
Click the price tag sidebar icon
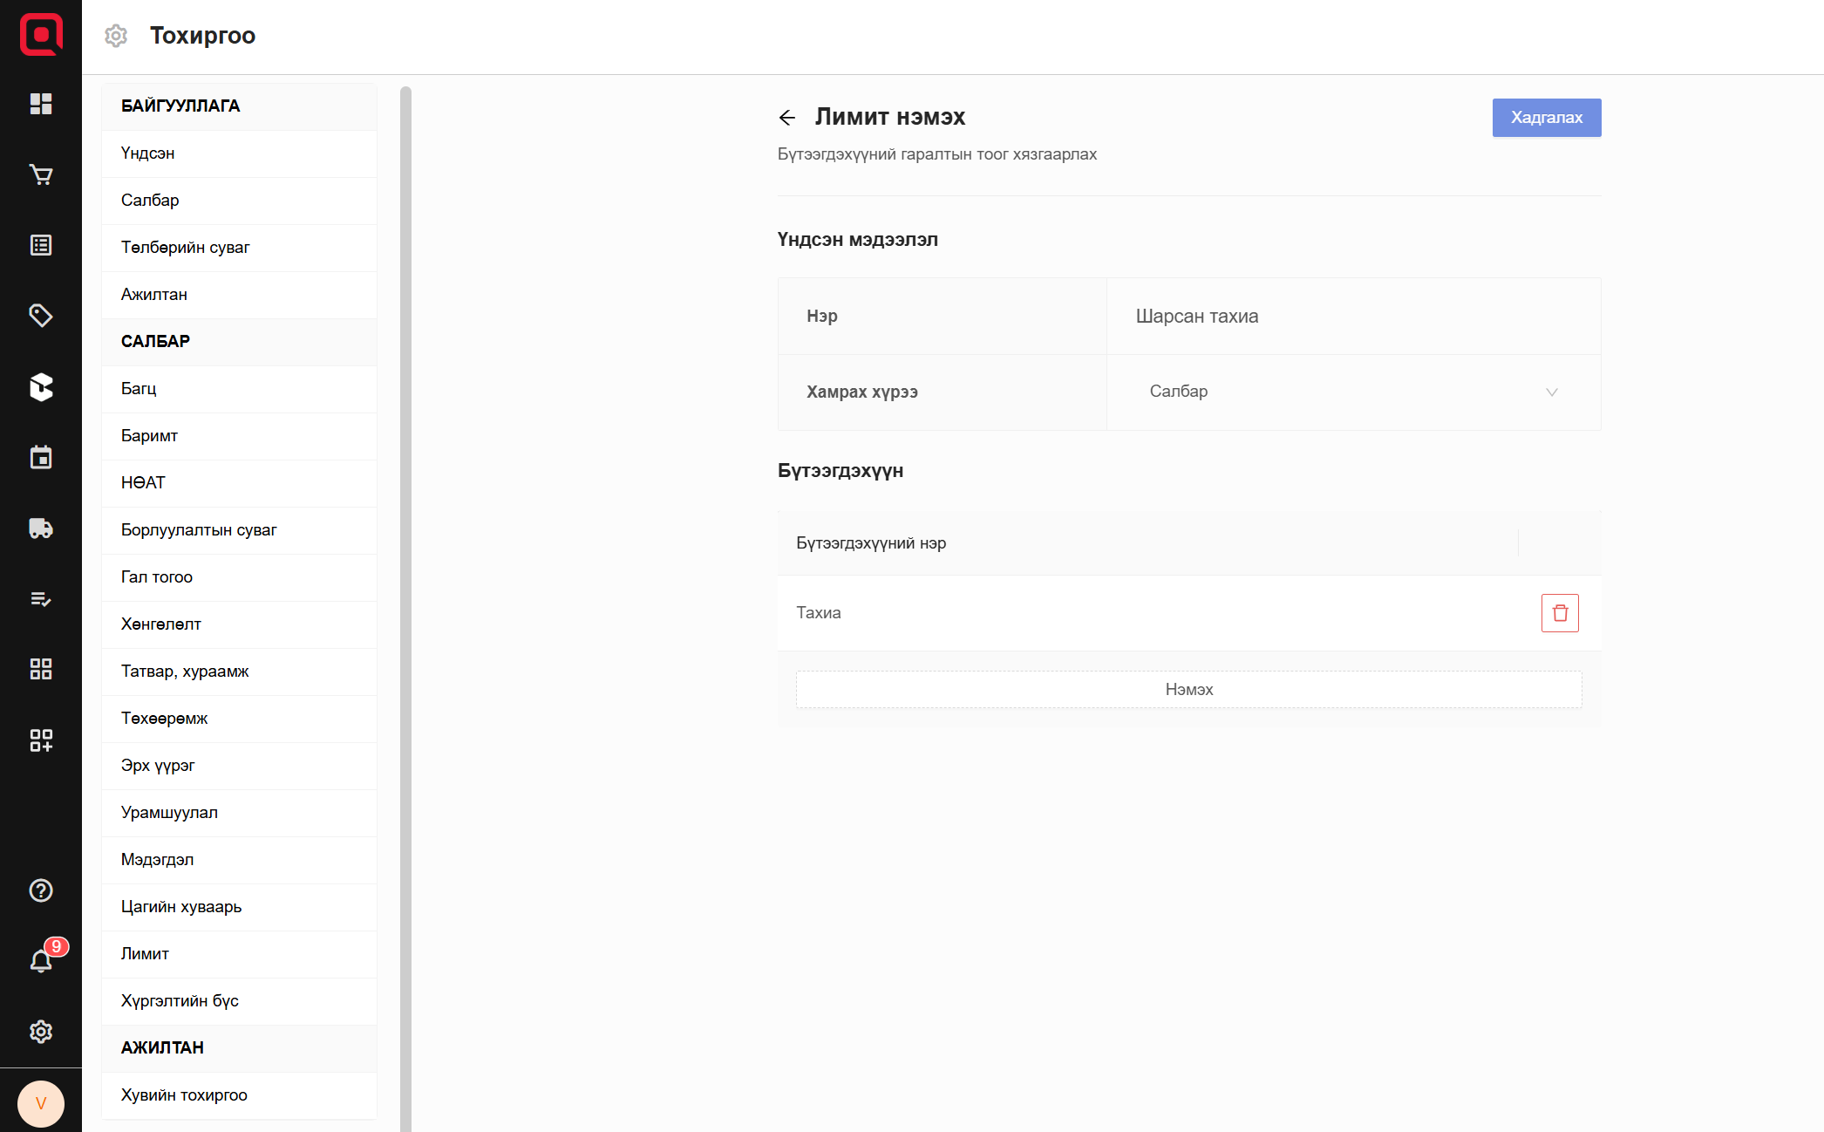coord(41,316)
